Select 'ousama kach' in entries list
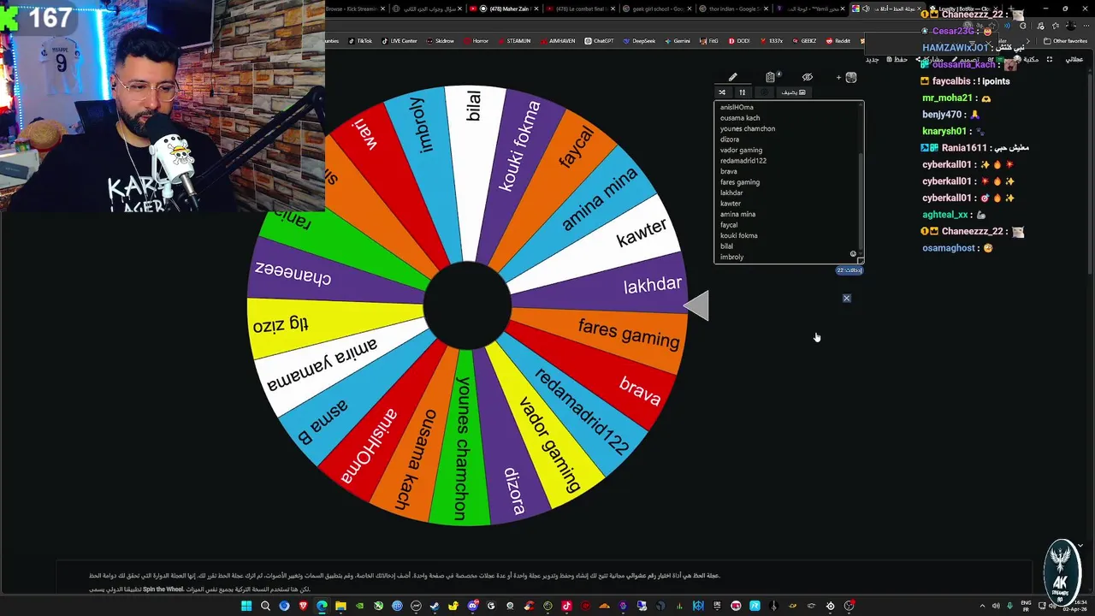This screenshot has width=1095, height=616. (x=740, y=118)
